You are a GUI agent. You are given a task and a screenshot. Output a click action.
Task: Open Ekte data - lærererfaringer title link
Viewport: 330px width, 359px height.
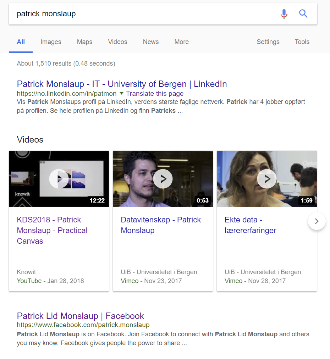click(x=250, y=225)
